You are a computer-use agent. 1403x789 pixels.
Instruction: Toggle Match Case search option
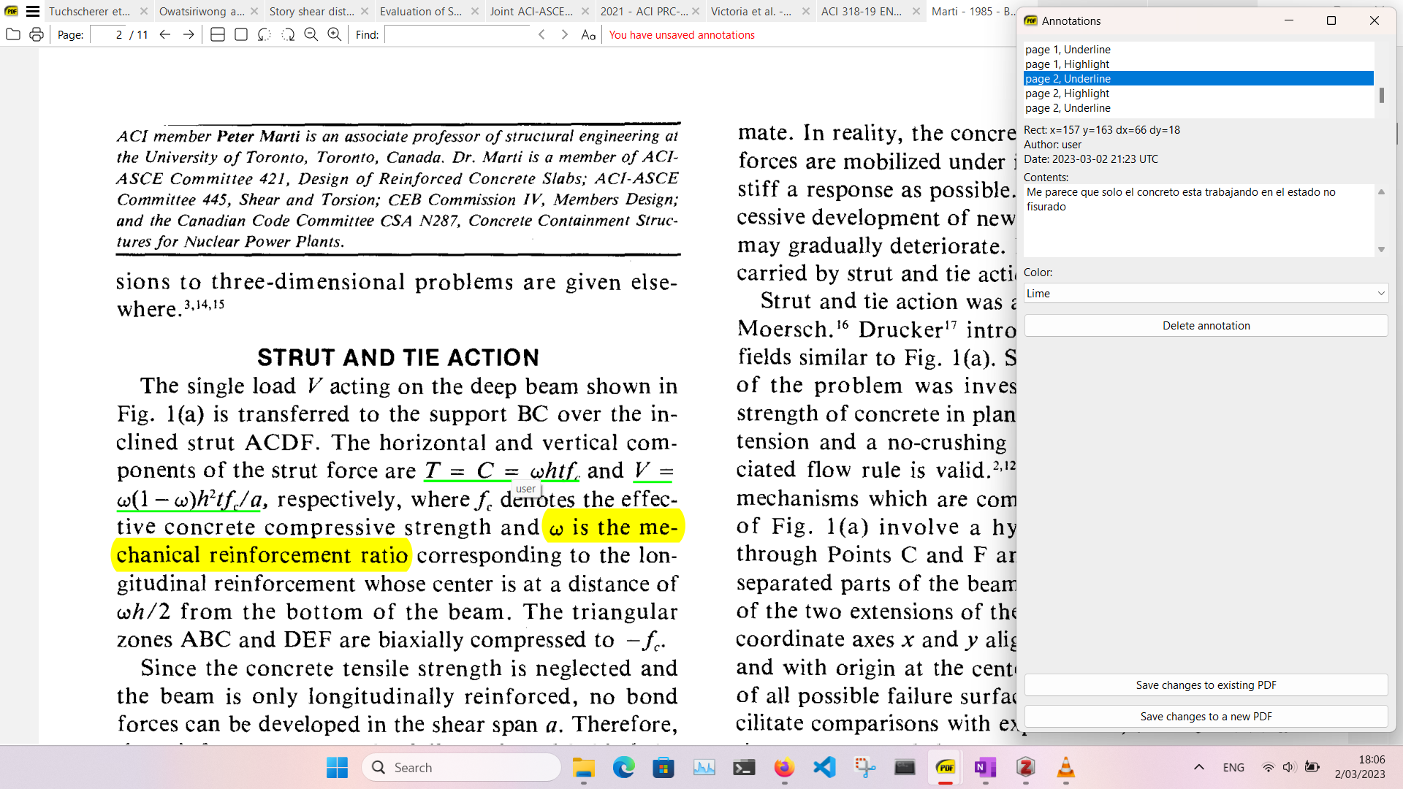coord(588,34)
